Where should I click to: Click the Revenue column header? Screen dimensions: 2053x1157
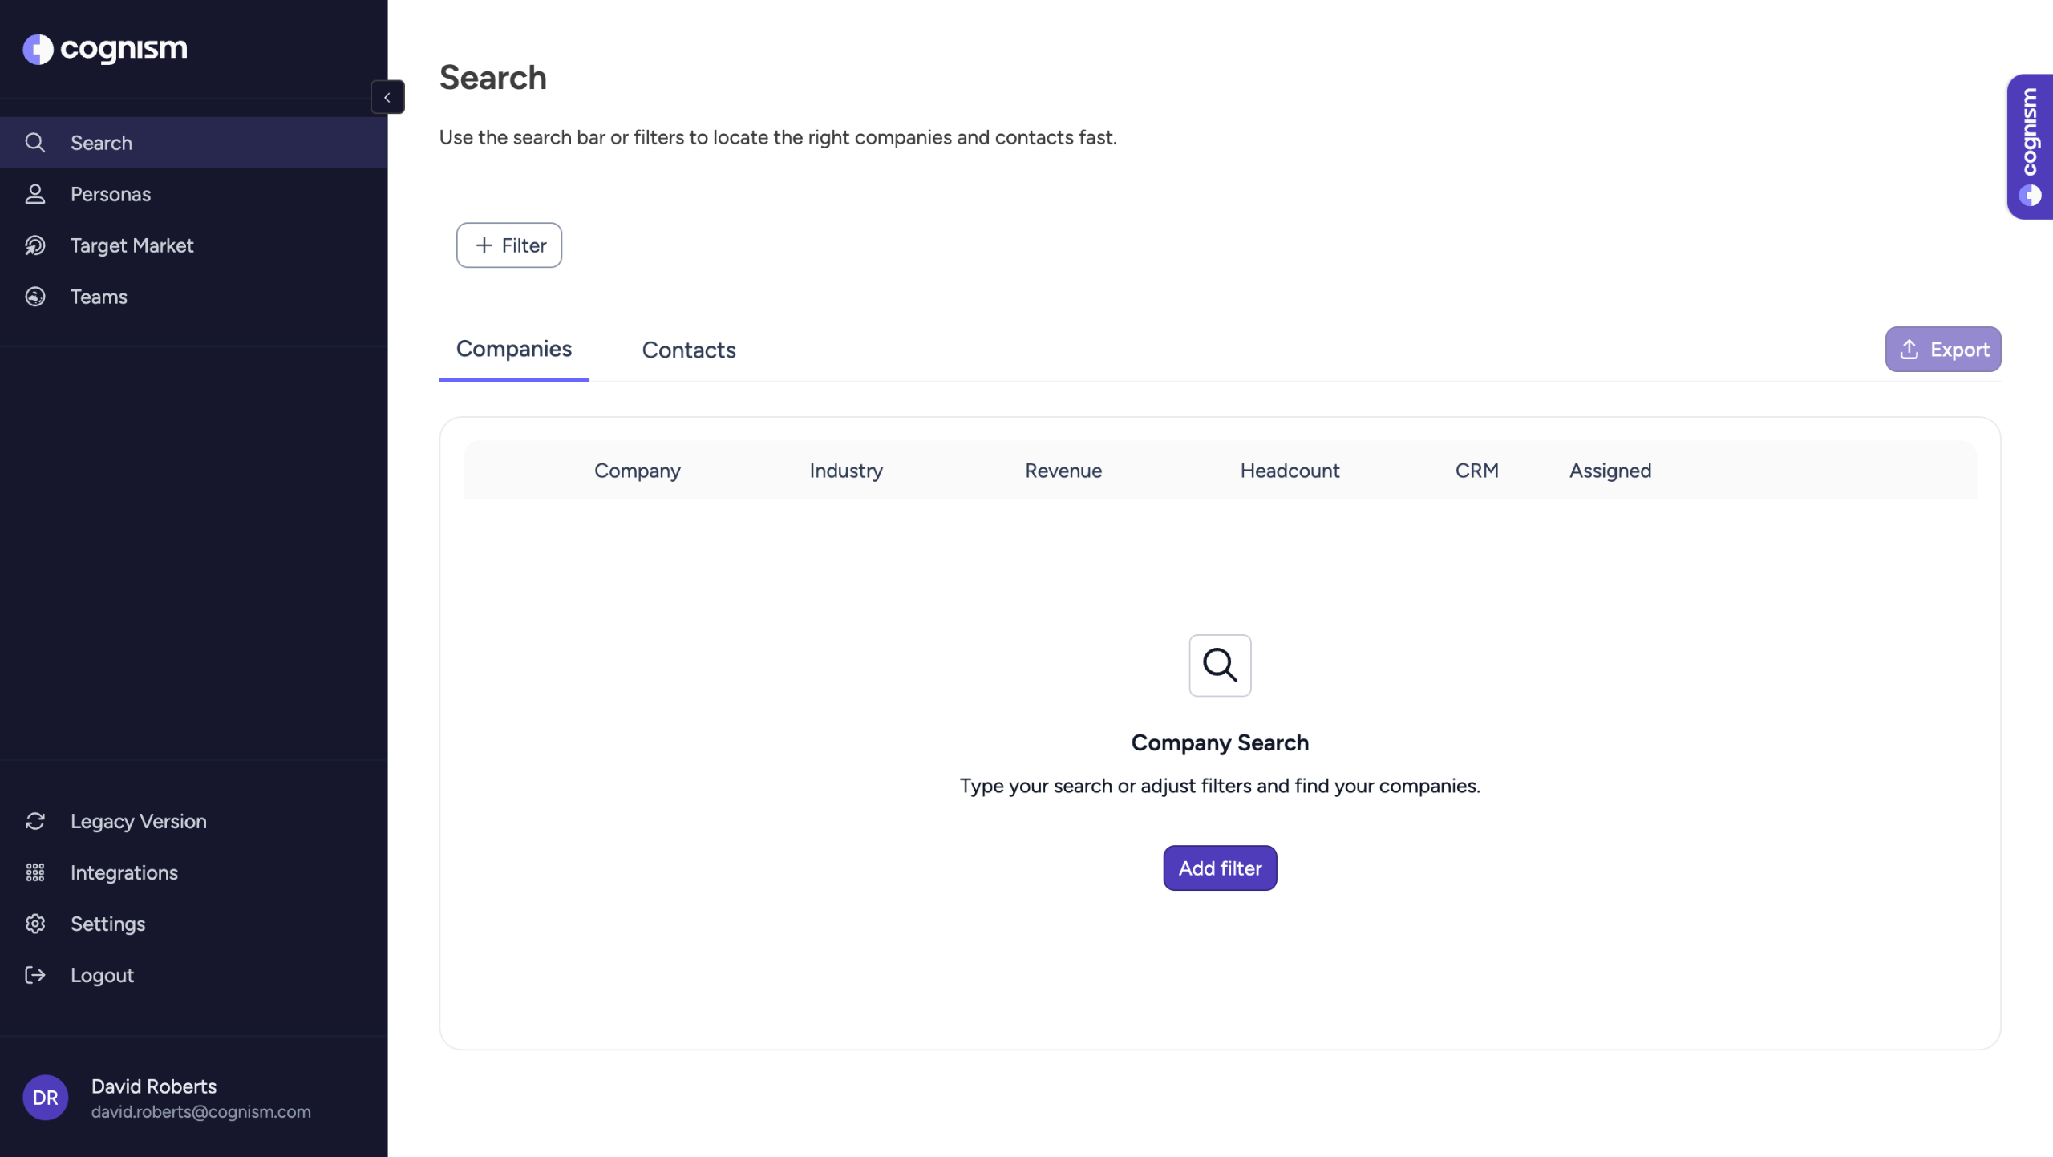tap(1063, 471)
